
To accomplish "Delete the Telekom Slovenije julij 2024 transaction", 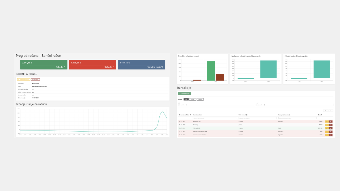I will click(x=331, y=132).
